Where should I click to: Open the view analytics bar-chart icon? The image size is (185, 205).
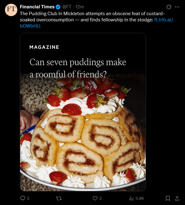[131, 198]
